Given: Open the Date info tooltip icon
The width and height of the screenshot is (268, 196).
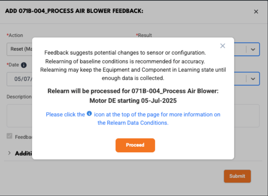Looking at the screenshot, I should click(x=24, y=65).
